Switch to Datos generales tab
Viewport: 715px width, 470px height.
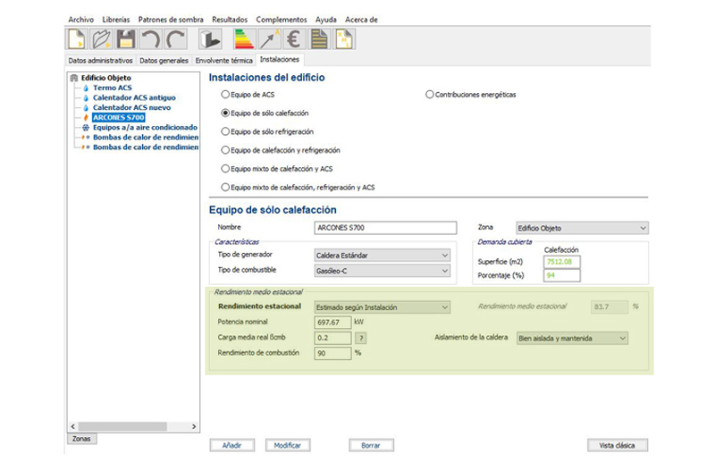click(x=164, y=61)
